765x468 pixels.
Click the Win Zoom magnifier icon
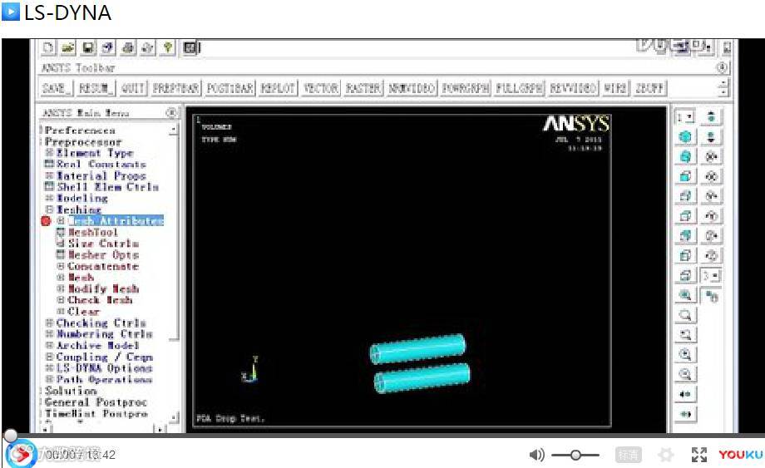(685, 335)
